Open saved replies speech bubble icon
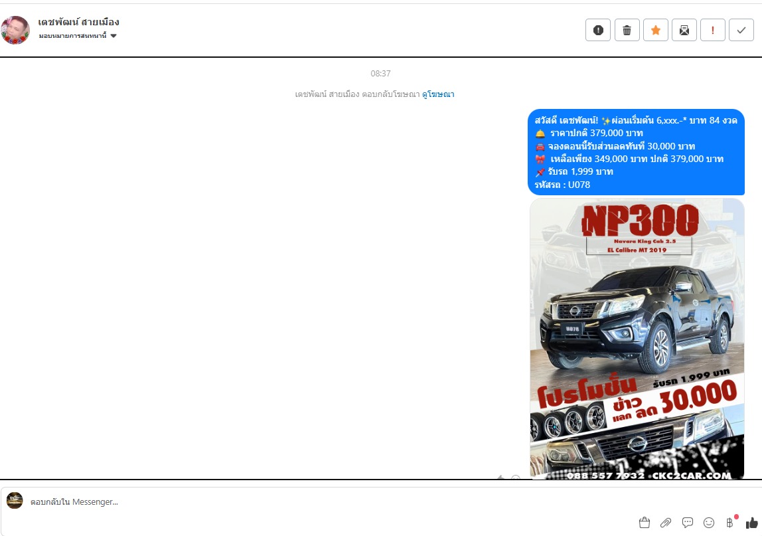Image resolution: width=762 pixels, height=536 pixels. [687, 523]
